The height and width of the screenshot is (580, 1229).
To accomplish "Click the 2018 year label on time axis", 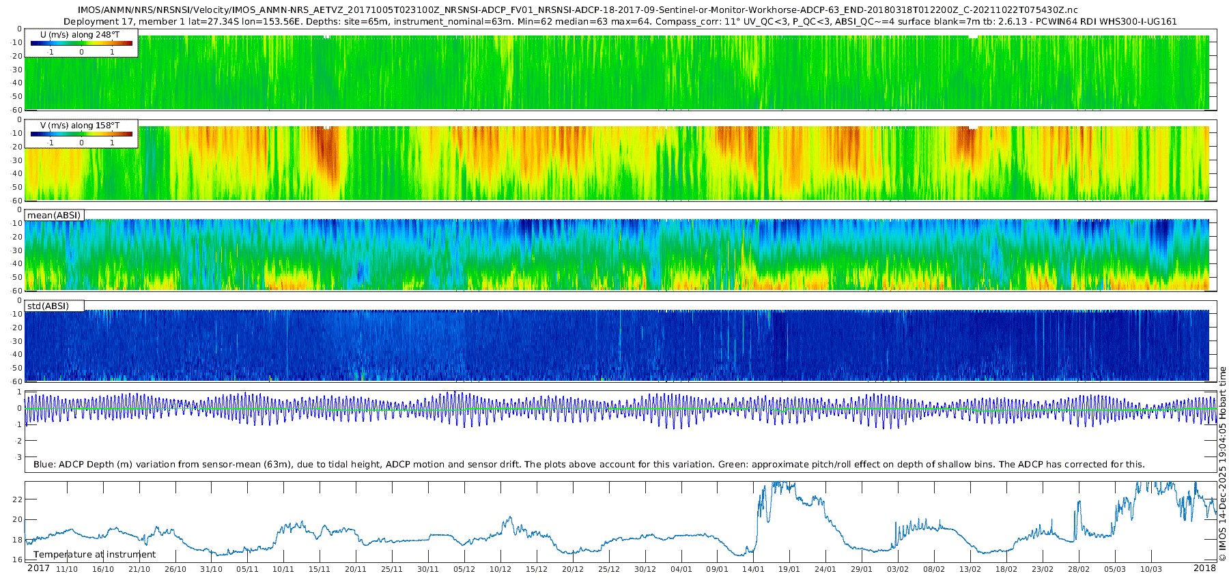I will coord(1204,568).
